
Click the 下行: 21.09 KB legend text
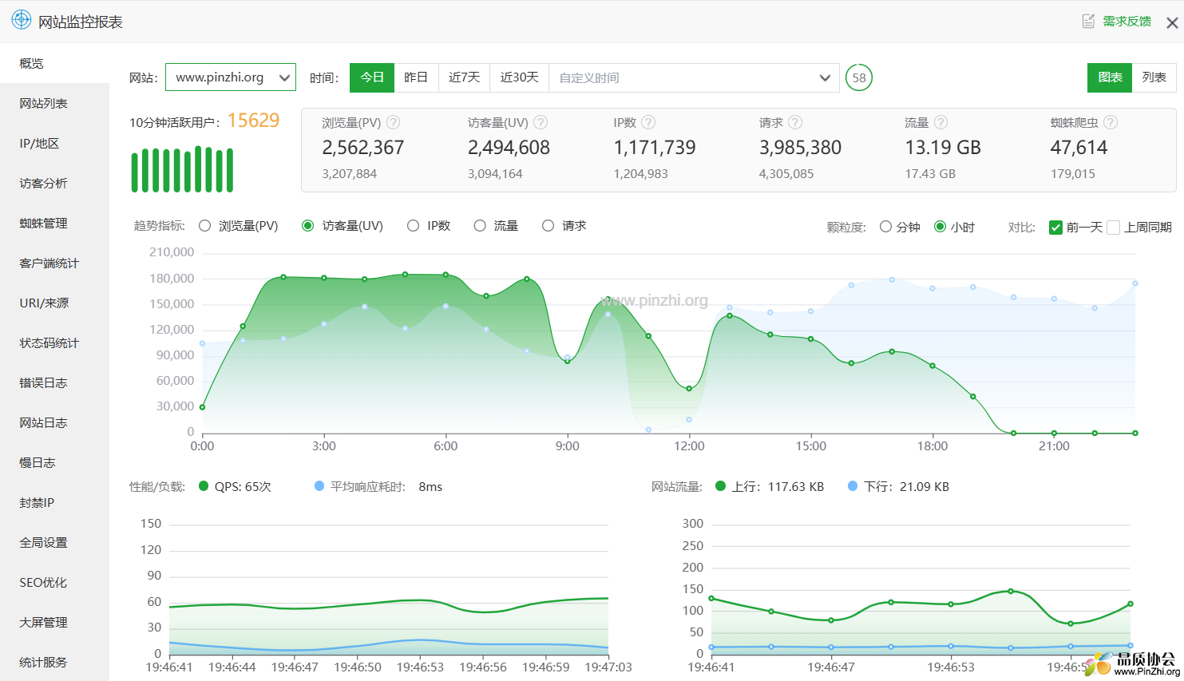click(906, 486)
